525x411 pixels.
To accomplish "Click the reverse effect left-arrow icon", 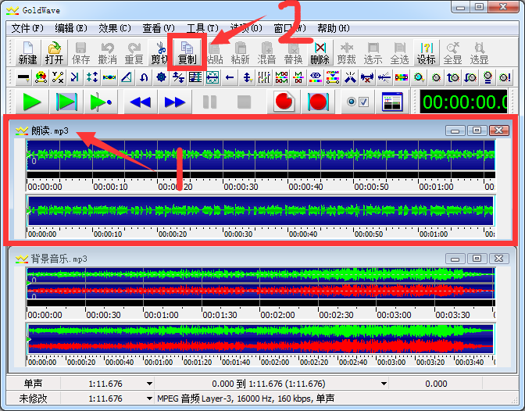I will coord(230,77).
